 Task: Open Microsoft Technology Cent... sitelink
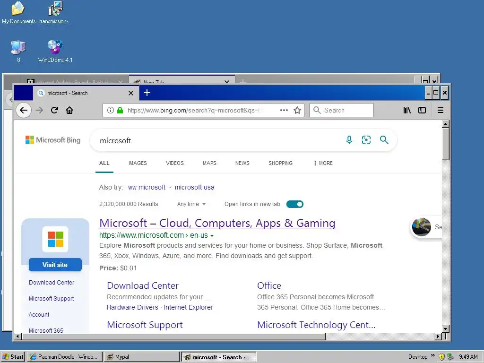coord(316,325)
